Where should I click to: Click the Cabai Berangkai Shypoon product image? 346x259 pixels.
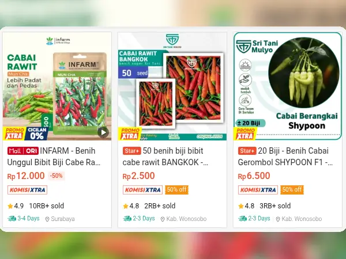288,86
